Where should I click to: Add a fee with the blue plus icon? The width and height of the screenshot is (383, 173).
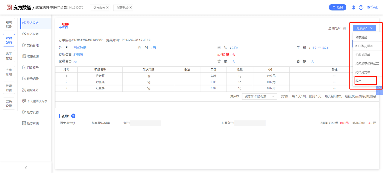click(x=73, y=116)
